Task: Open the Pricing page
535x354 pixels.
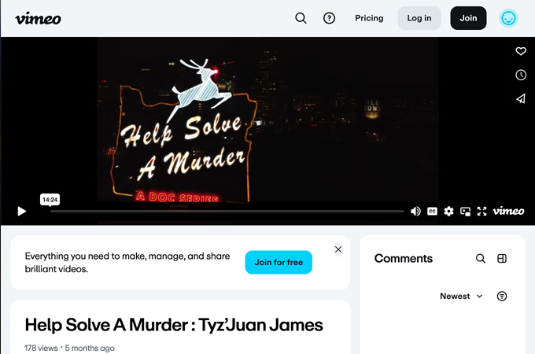Action: (369, 18)
